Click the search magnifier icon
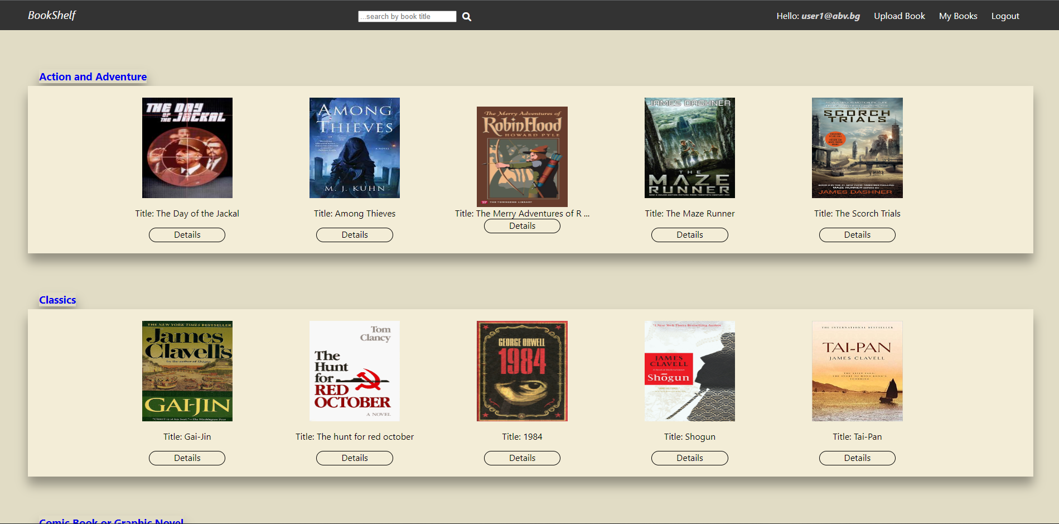This screenshot has width=1059, height=524. click(467, 17)
